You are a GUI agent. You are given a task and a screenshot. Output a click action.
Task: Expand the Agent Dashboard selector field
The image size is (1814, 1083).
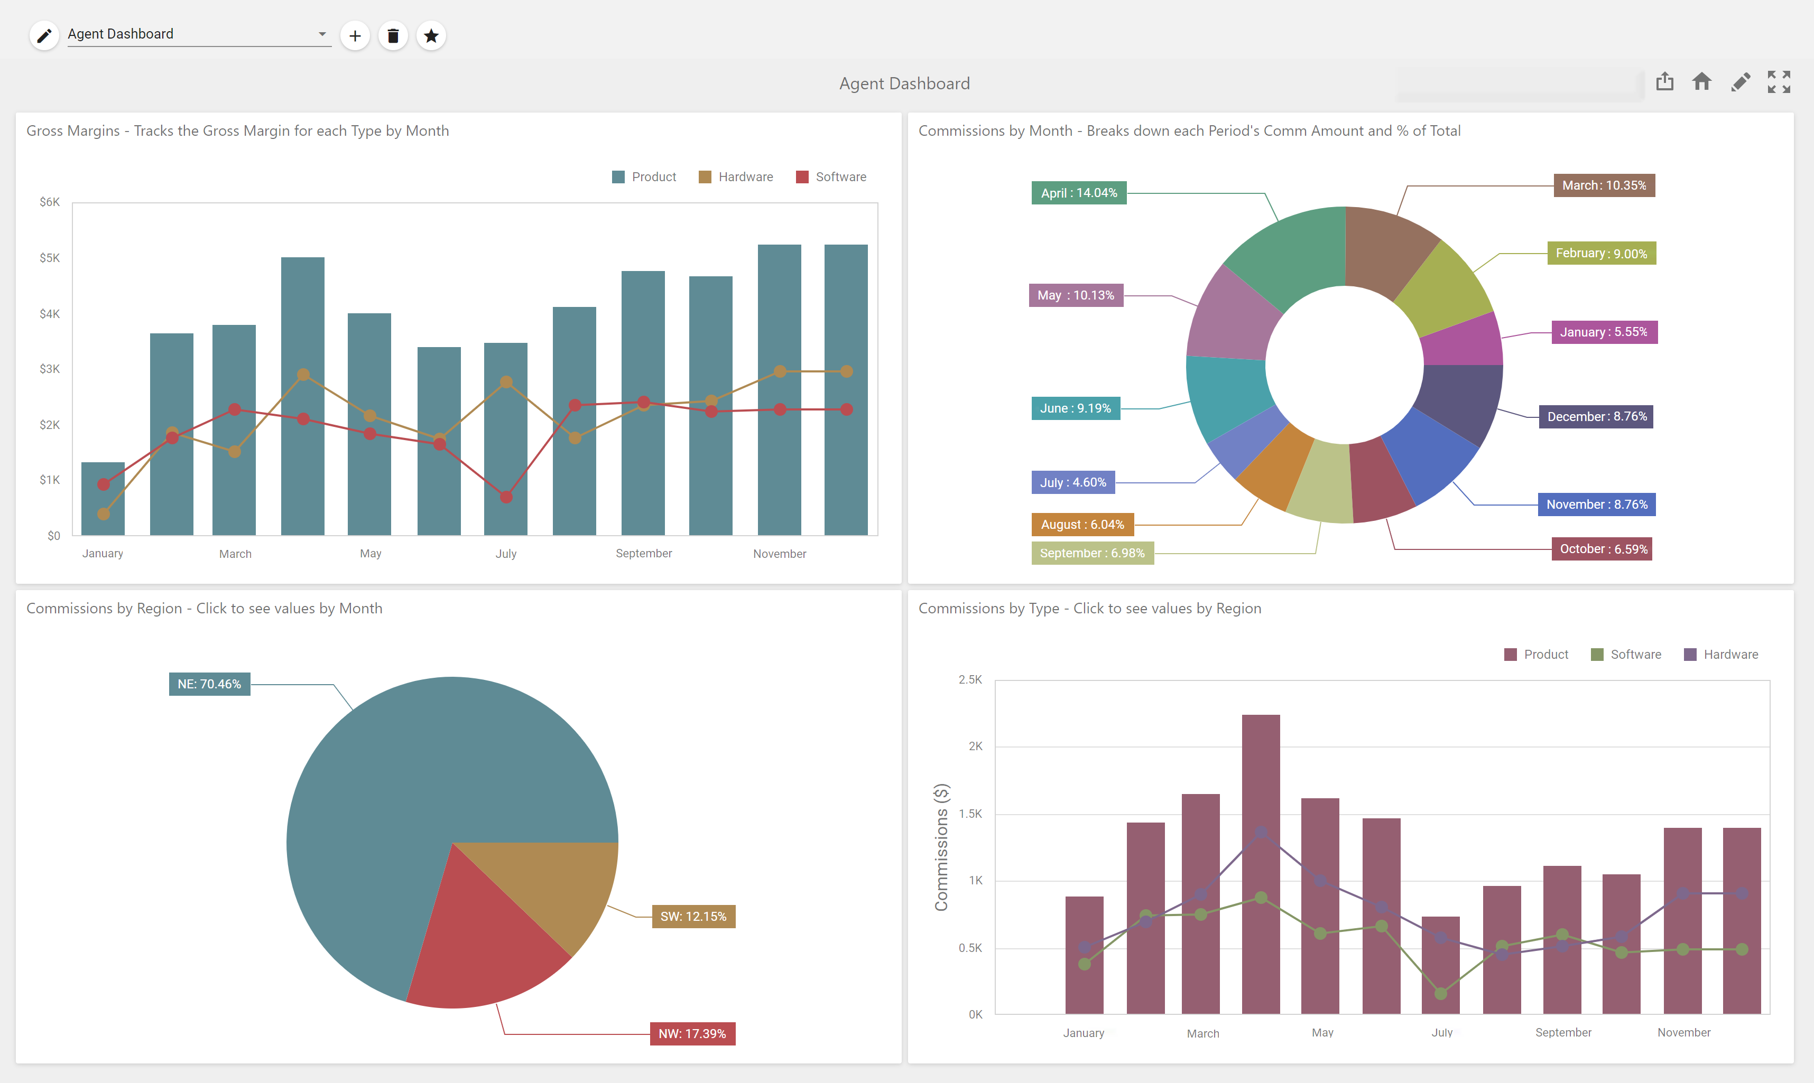click(x=199, y=34)
